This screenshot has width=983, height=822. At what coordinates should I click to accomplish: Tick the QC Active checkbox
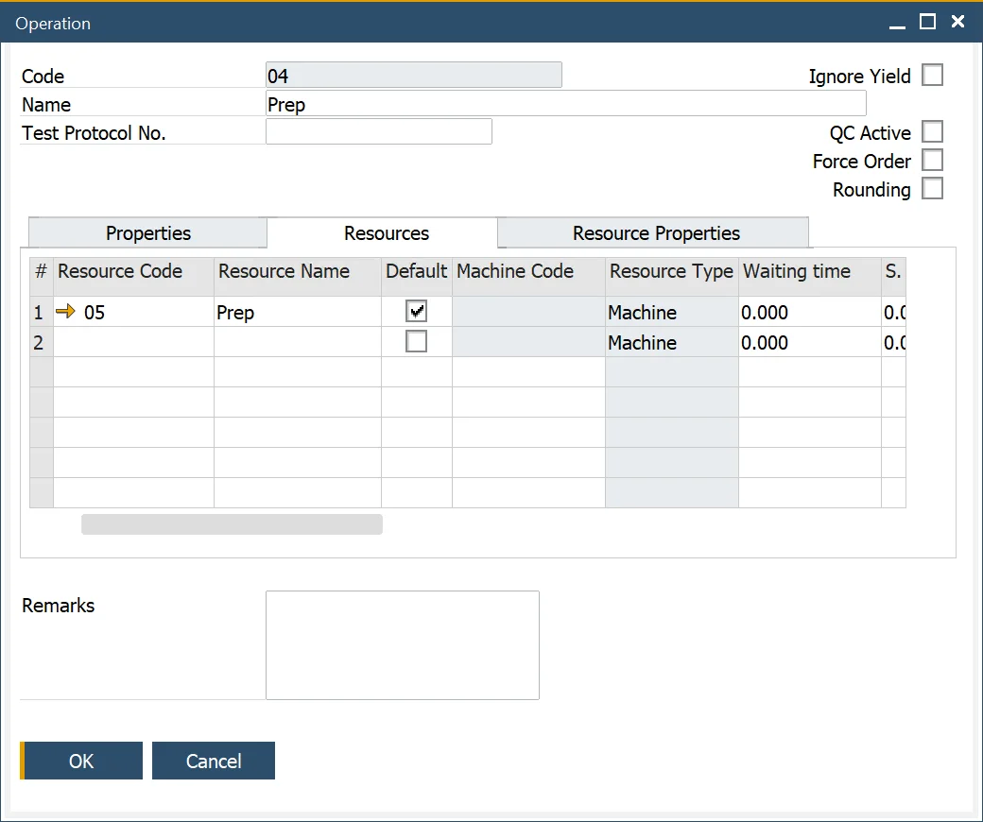coord(932,132)
